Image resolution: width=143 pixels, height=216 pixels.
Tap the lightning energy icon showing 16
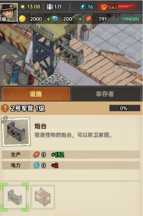click(x=82, y=6)
